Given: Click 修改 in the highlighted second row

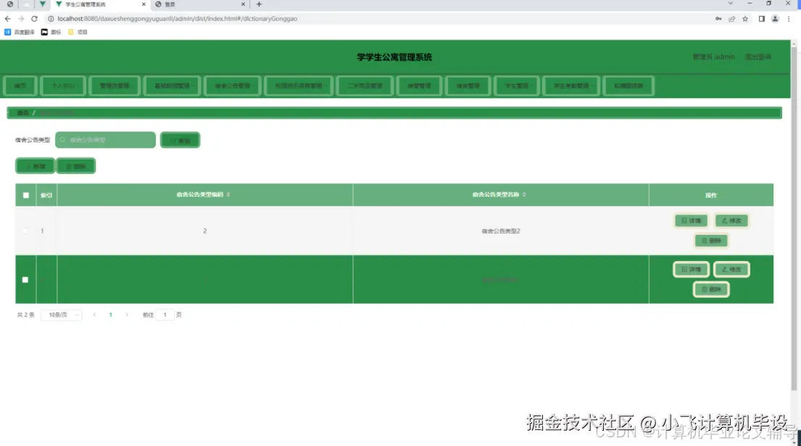Looking at the screenshot, I should tap(731, 269).
